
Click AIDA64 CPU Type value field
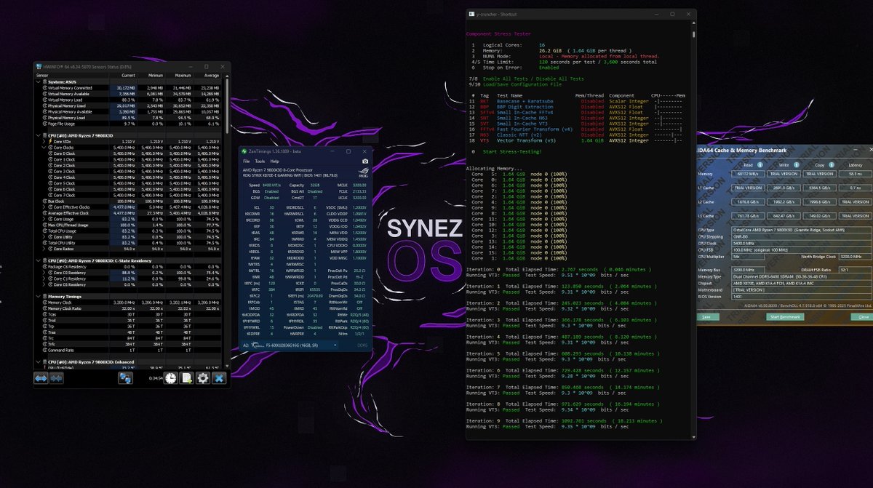click(x=802, y=230)
